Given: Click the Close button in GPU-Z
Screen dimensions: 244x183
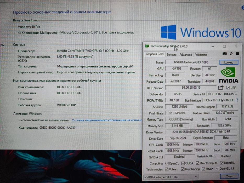Looking at the screenshot, I should pos(229,176).
